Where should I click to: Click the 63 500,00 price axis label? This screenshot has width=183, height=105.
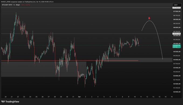point(177,68)
